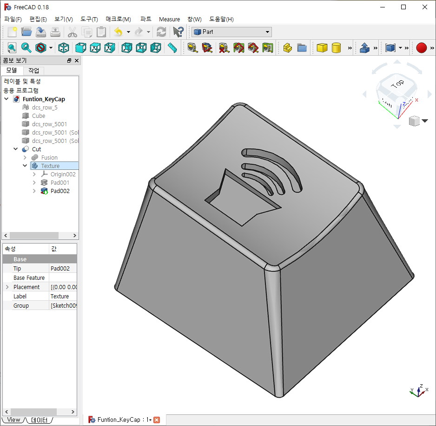Switch to the 작업 tab

pyautogui.click(x=33, y=71)
